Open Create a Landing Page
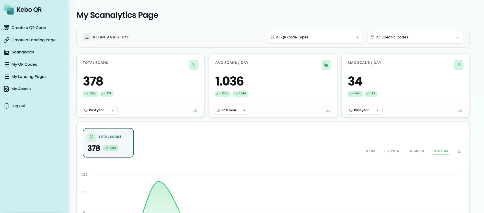 pyautogui.click(x=34, y=40)
